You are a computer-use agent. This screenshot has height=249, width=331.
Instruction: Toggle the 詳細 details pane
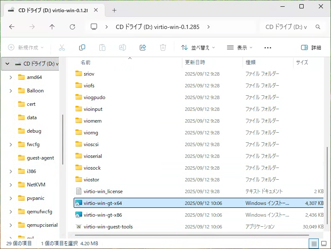point(311,47)
